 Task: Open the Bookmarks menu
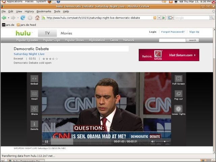(44, 11)
